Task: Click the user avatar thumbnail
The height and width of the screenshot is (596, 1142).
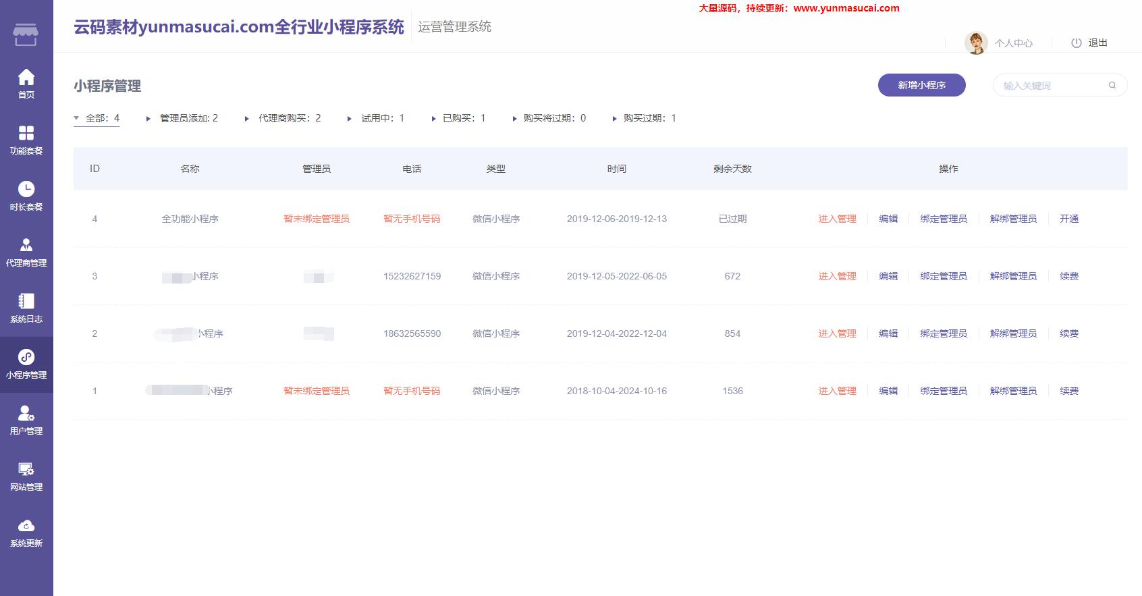Action: [975, 43]
